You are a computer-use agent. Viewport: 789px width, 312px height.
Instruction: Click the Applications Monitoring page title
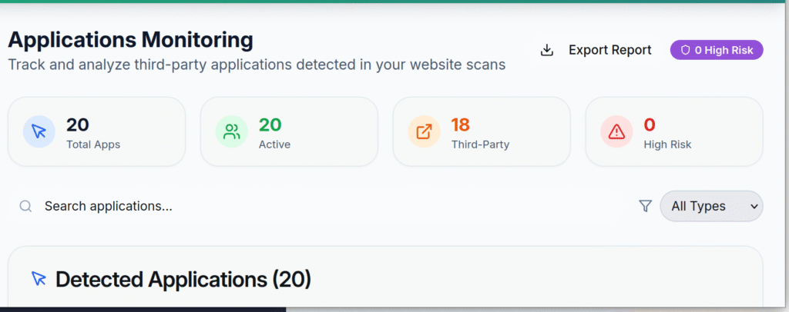pyautogui.click(x=130, y=39)
